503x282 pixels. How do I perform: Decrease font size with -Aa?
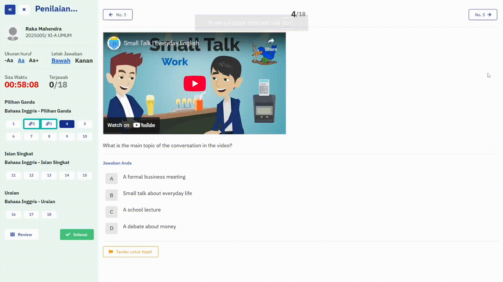point(9,61)
